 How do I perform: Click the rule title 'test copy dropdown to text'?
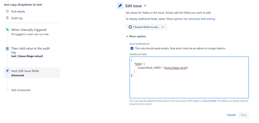tap(23, 5)
